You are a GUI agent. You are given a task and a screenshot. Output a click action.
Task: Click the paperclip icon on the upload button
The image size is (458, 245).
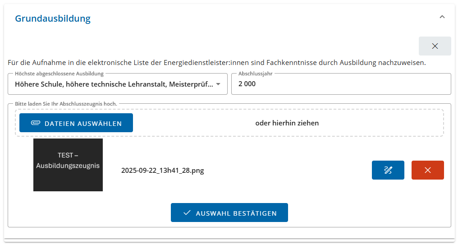[x=36, y=123]
